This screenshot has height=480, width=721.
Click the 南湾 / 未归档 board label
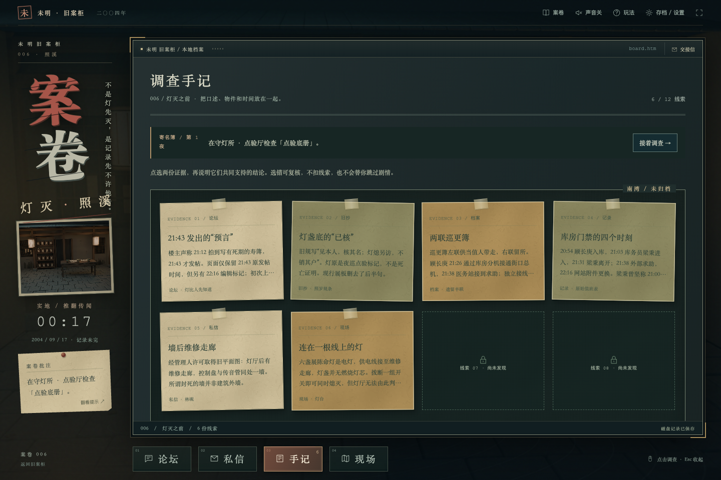click(x=648, y=189)
